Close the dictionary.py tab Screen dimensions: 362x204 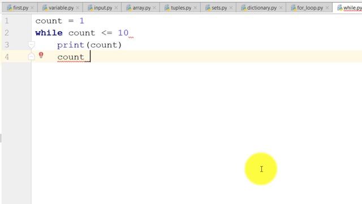click(281, 8)
